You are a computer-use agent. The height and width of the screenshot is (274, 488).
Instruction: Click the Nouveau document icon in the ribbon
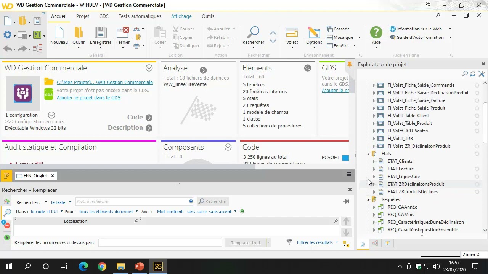tap(59, 33)
